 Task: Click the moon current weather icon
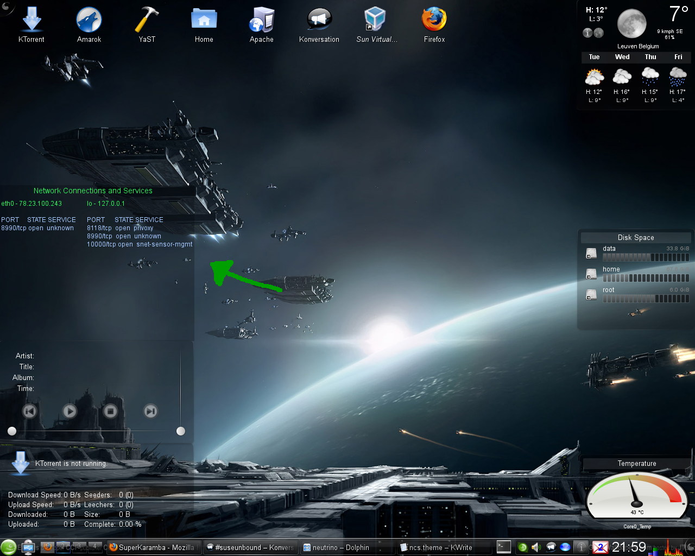tap(632, 24)
